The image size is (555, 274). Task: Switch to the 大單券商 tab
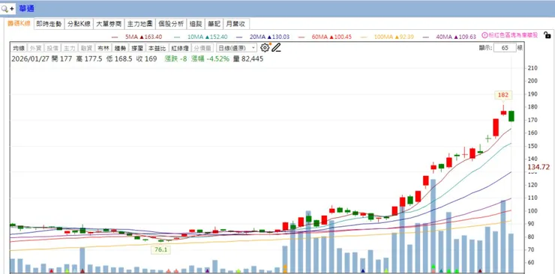[109, 24]
